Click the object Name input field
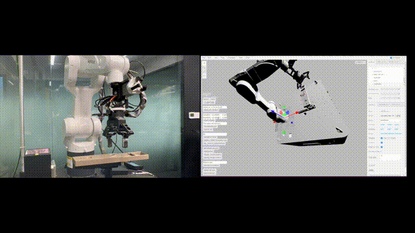415x233 pixels. click(390, 120)
